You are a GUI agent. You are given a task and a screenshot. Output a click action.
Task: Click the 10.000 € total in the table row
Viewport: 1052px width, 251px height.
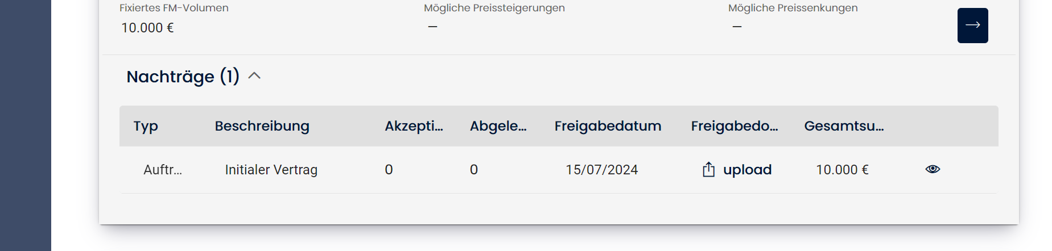(x=842, y=170)
